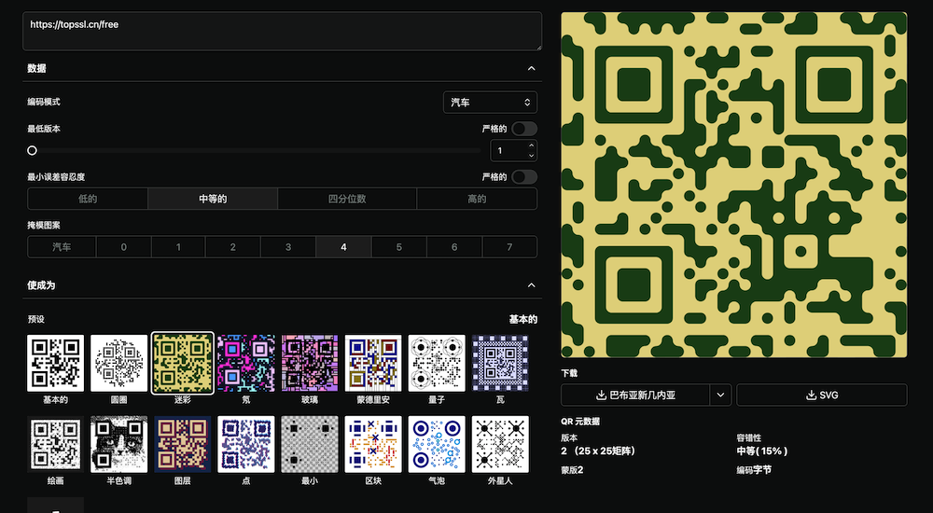The width and height of the screenshot is (933, 513).
Task: Click the QR 元数据 heading
Action: coord(580,422)
